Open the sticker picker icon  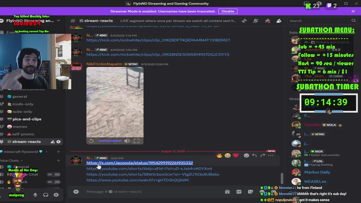[x=250, y=192]
